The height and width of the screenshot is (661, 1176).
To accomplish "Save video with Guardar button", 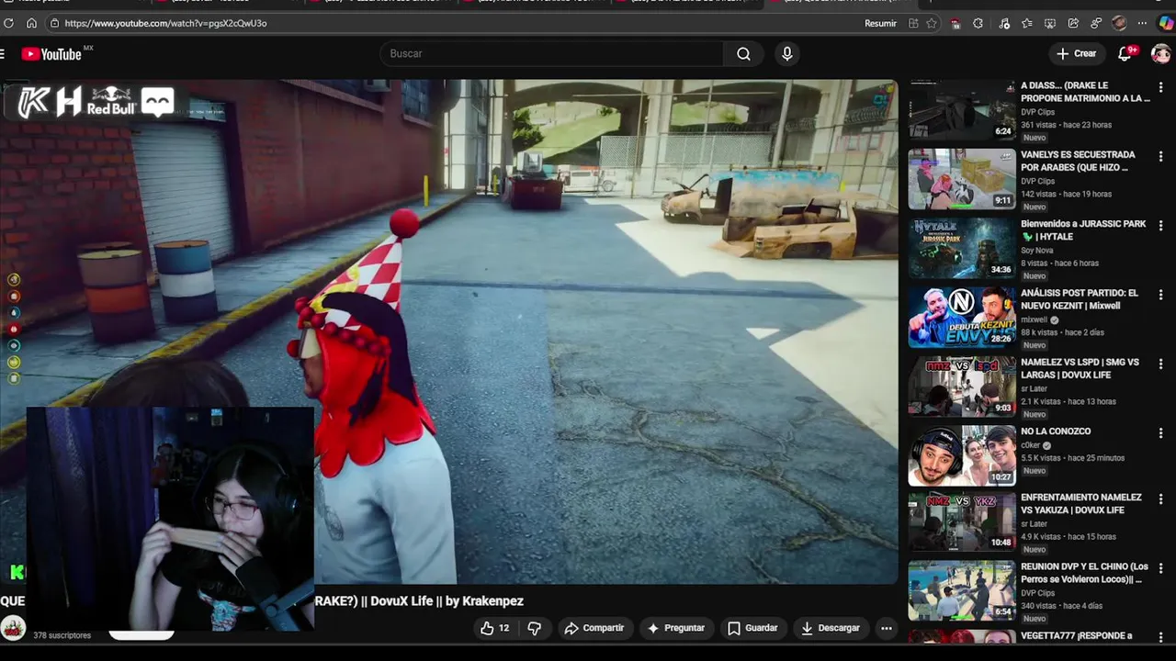I will (x=752, y=628).
